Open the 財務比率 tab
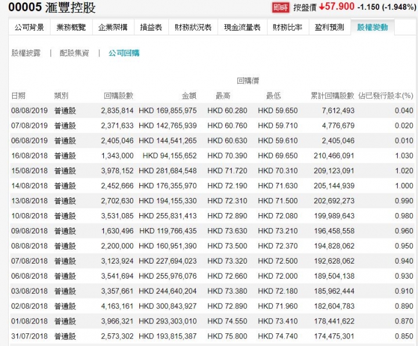Viewport: 418px width, 346px height. (288, 27)
